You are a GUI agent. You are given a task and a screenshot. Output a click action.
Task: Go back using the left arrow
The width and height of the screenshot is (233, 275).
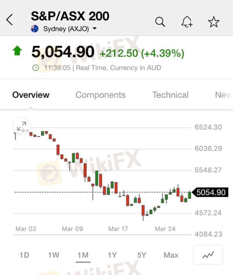9,20
